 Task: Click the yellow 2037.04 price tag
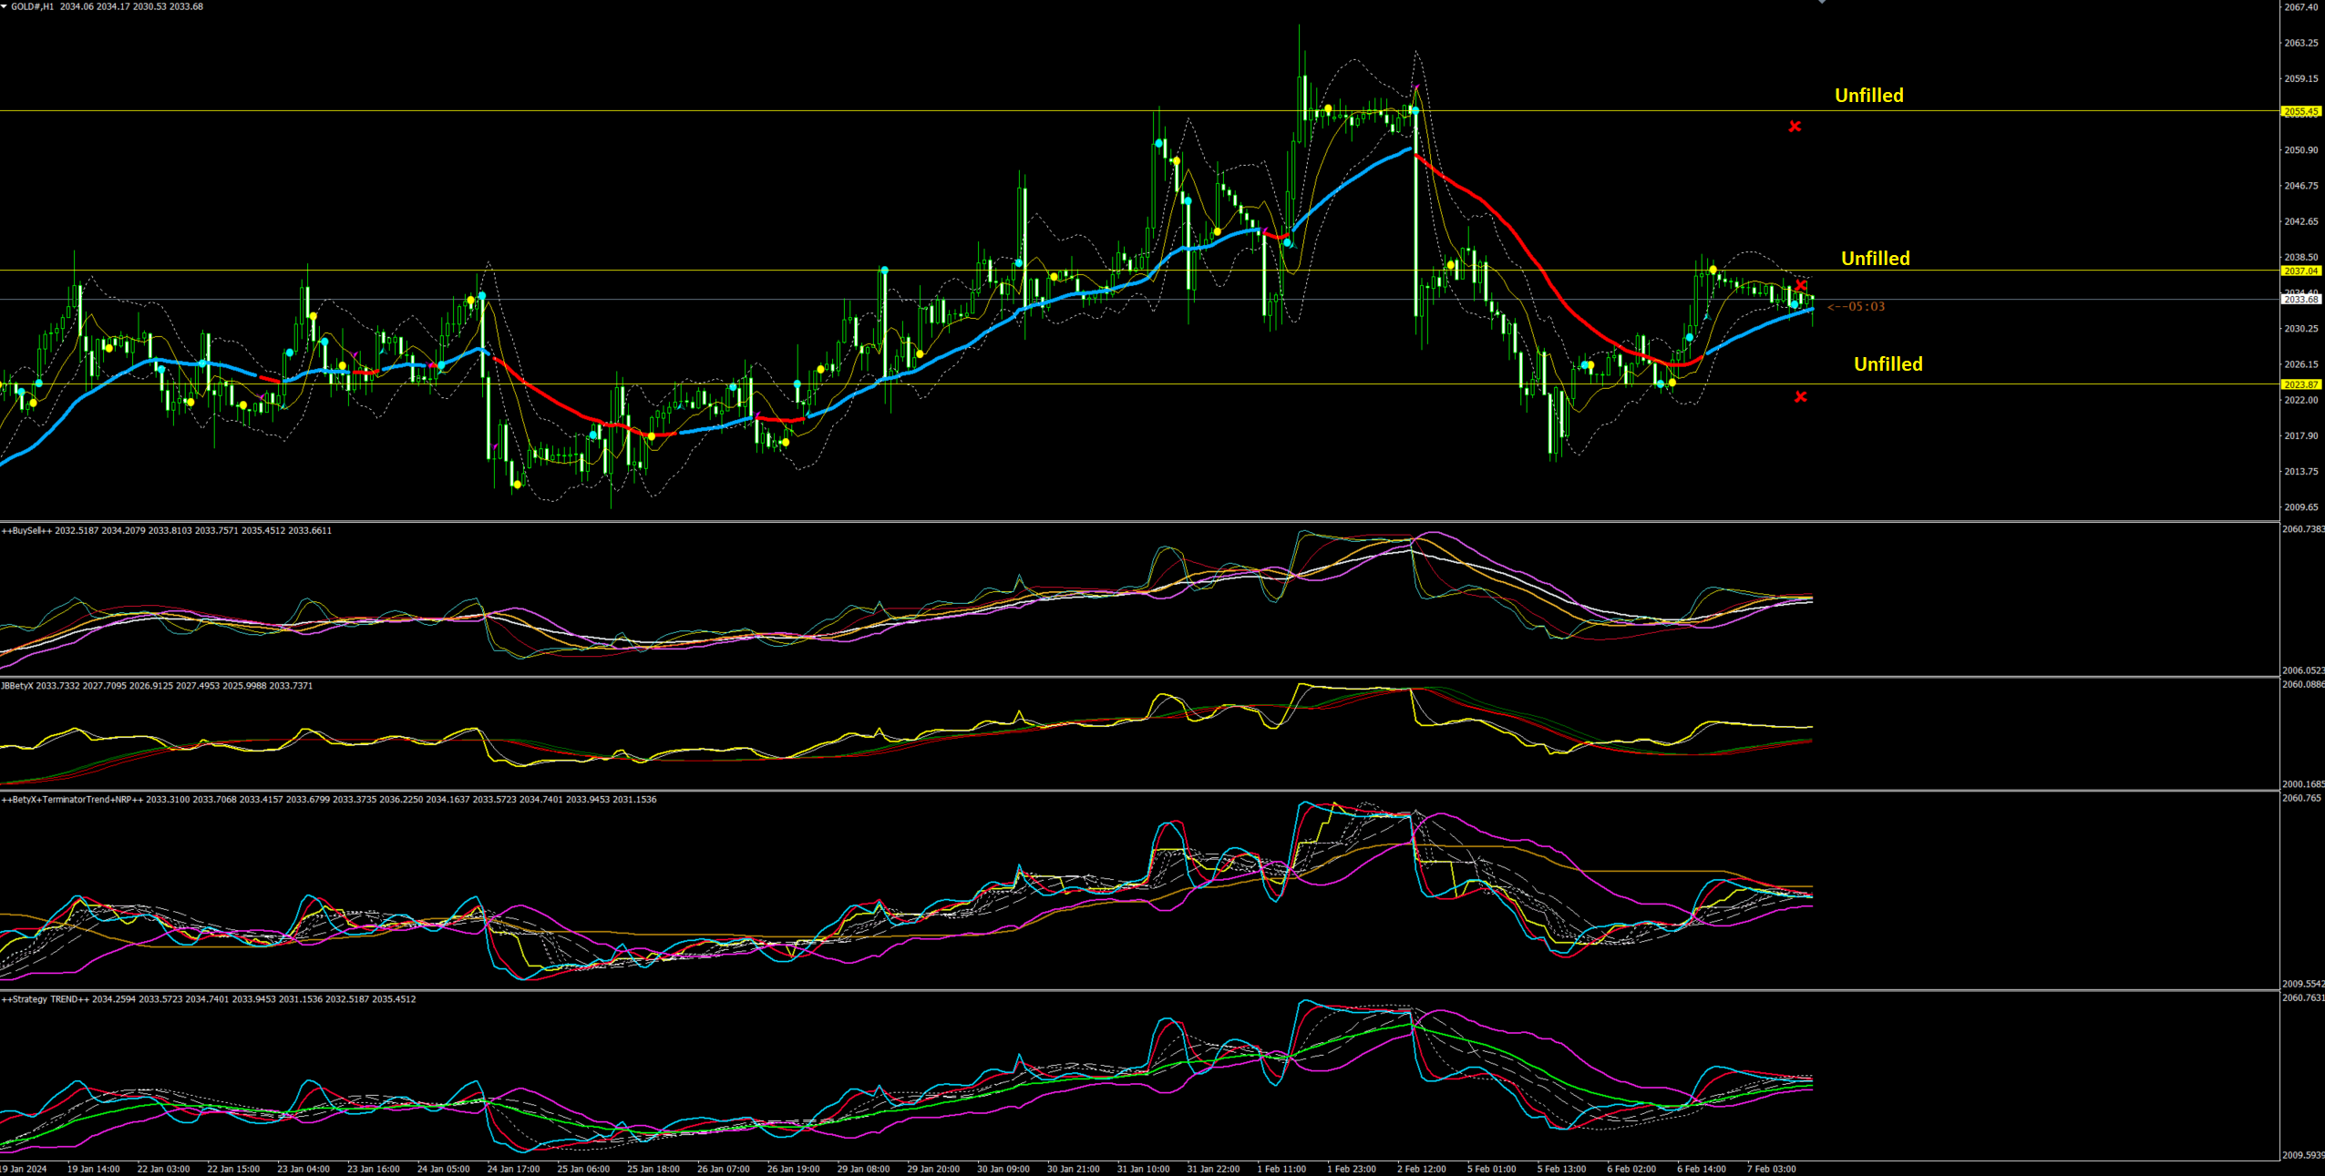[2300, 271]
